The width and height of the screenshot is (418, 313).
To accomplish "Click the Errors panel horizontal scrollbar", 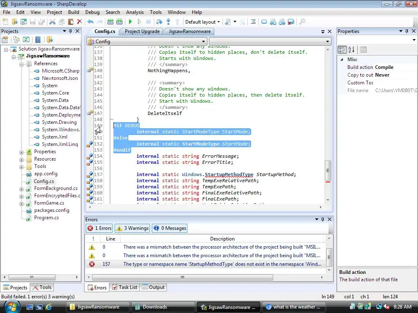I will [182, 277].
